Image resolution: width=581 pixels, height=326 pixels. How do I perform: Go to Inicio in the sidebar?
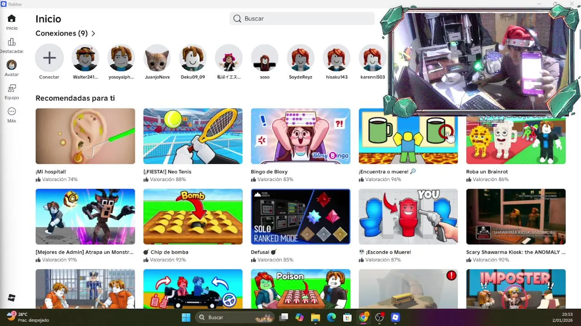pyautogui.click(x=12, y=22)
